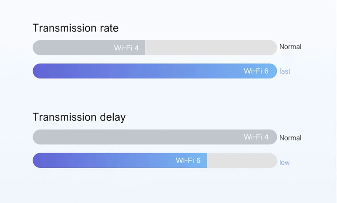
Task: Click the blue fast label
Action: (285, 71)
